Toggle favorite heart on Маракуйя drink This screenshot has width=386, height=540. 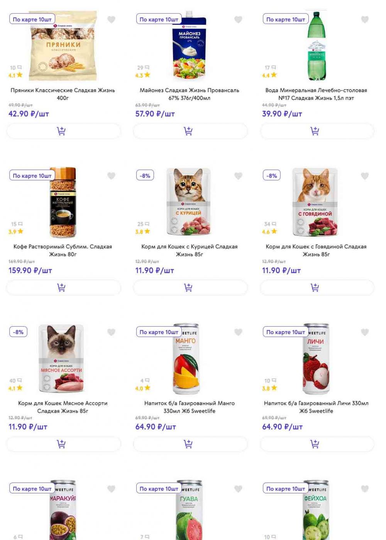pos(111,489)
